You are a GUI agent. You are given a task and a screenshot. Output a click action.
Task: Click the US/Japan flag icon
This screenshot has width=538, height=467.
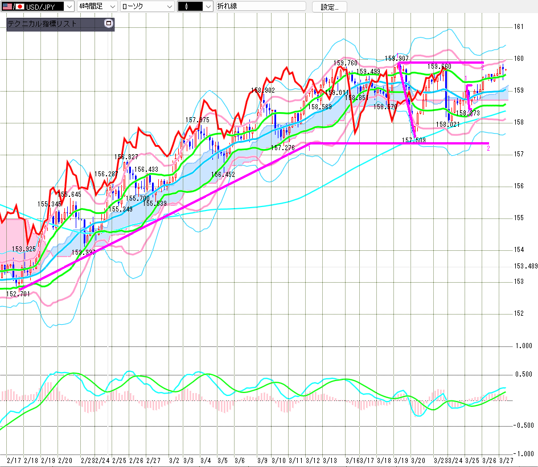coord(12,7)
